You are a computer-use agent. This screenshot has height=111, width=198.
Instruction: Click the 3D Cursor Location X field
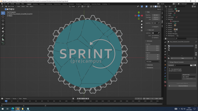153,46
